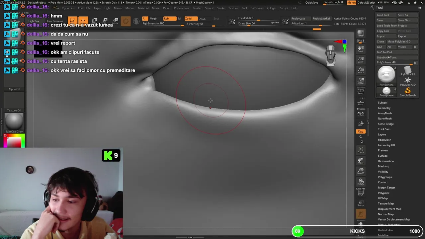
Task: Open the Material menu
Action: [x=143, y=8]
